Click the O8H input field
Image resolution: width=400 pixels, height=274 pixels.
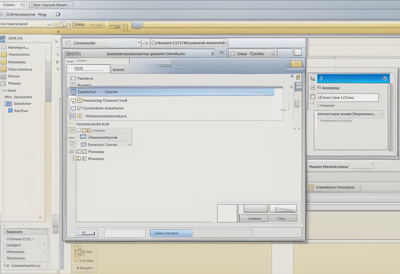(x=88, y=69)
